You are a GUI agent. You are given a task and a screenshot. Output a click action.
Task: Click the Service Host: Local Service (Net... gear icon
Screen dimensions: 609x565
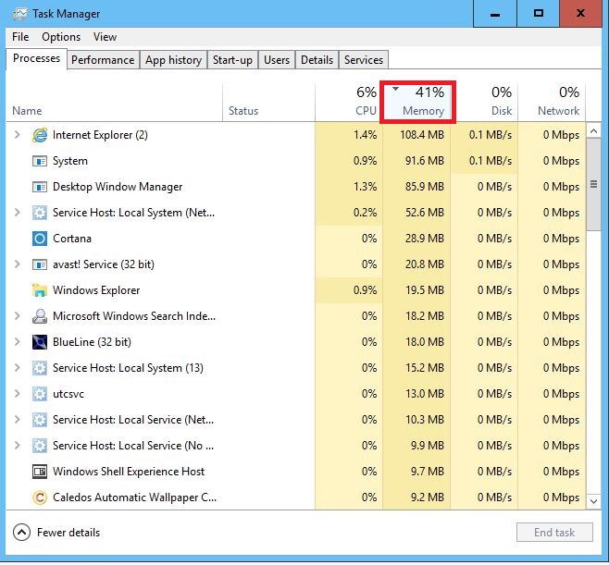(40, 420)
